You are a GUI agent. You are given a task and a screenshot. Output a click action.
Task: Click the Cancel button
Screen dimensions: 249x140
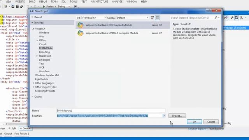[211, 122]
